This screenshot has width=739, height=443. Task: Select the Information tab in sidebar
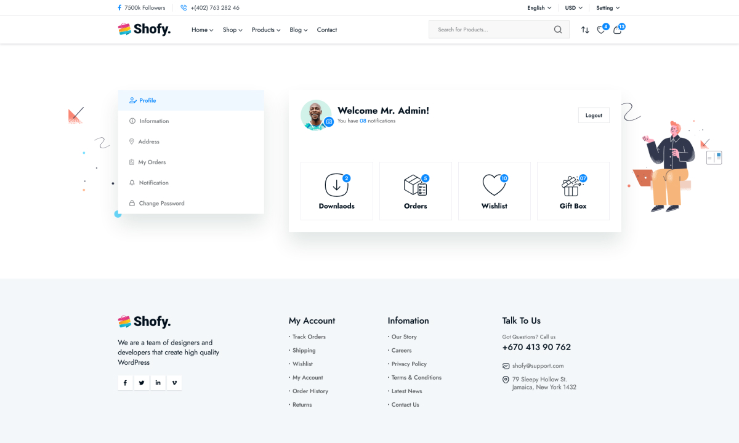click(x=154, y=121)
